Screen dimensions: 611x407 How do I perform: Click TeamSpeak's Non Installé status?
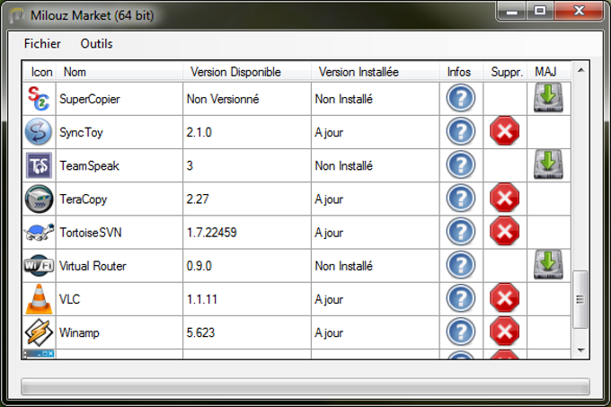[x=376, y=165]
